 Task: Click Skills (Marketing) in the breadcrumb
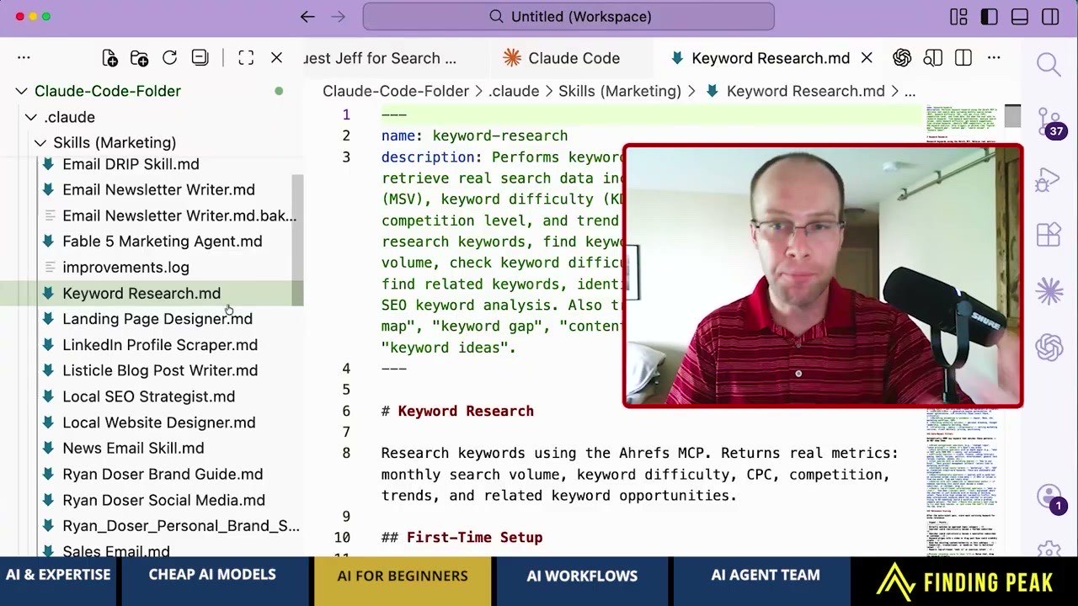pyautogui.click(x=619, y=91)
